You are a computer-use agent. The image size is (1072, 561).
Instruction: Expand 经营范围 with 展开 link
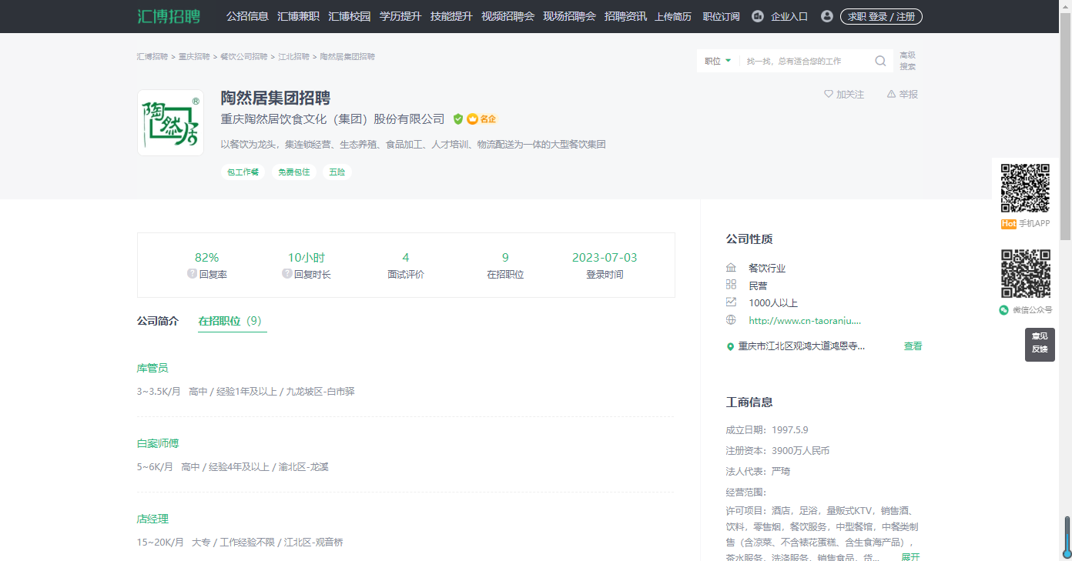click(x=910, y=557)
